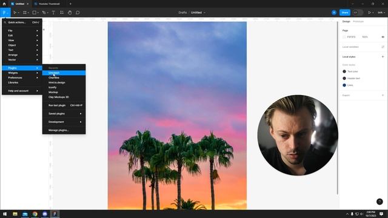This screenshot has width=388, height=218.
Task: Expand the Move tool options arrow
Action: (18, 13)
